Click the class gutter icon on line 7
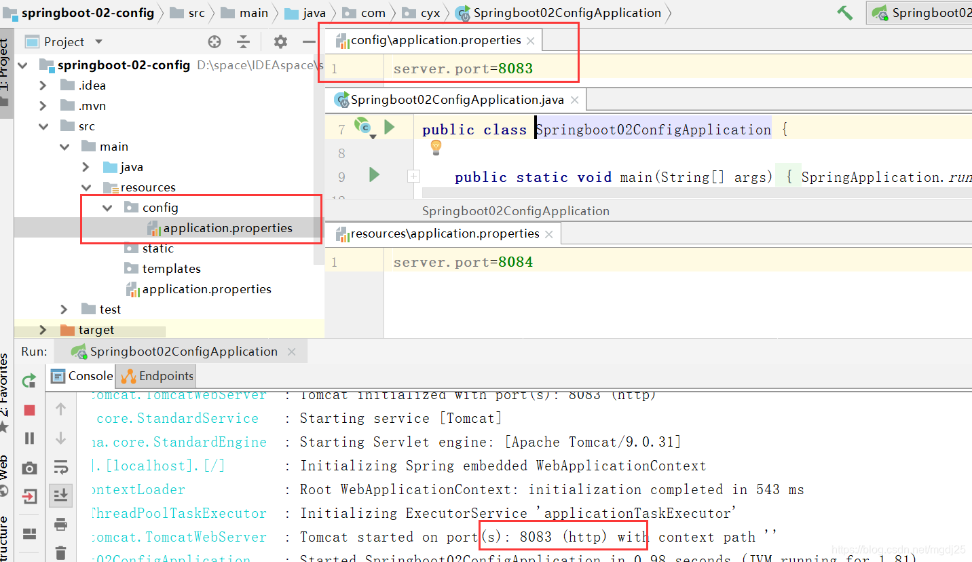The image size is (972, 562). pyautogui.click(x=364, y=127)
